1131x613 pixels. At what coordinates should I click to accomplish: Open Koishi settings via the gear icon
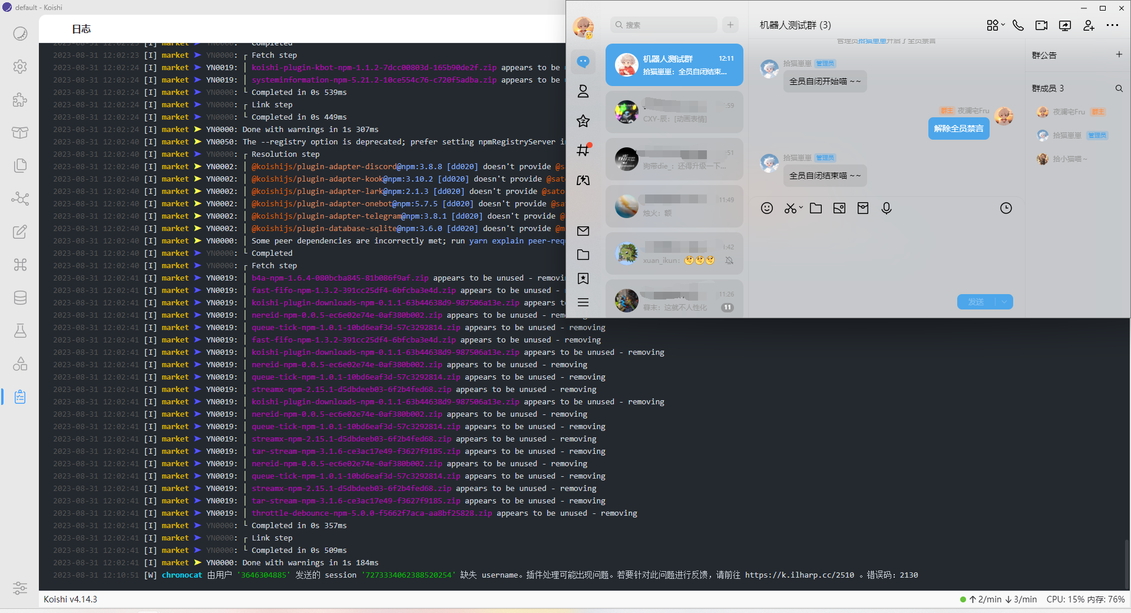(x=20, y=67)
